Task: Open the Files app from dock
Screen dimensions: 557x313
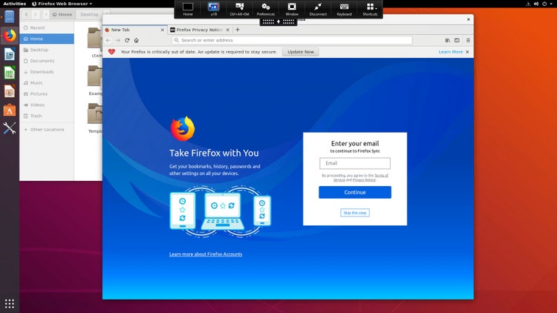Action: click(x=10, y=16)
